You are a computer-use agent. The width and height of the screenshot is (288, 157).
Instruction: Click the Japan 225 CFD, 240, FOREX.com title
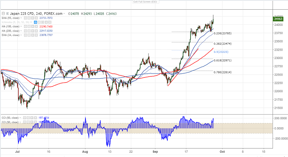pos(36,14)
